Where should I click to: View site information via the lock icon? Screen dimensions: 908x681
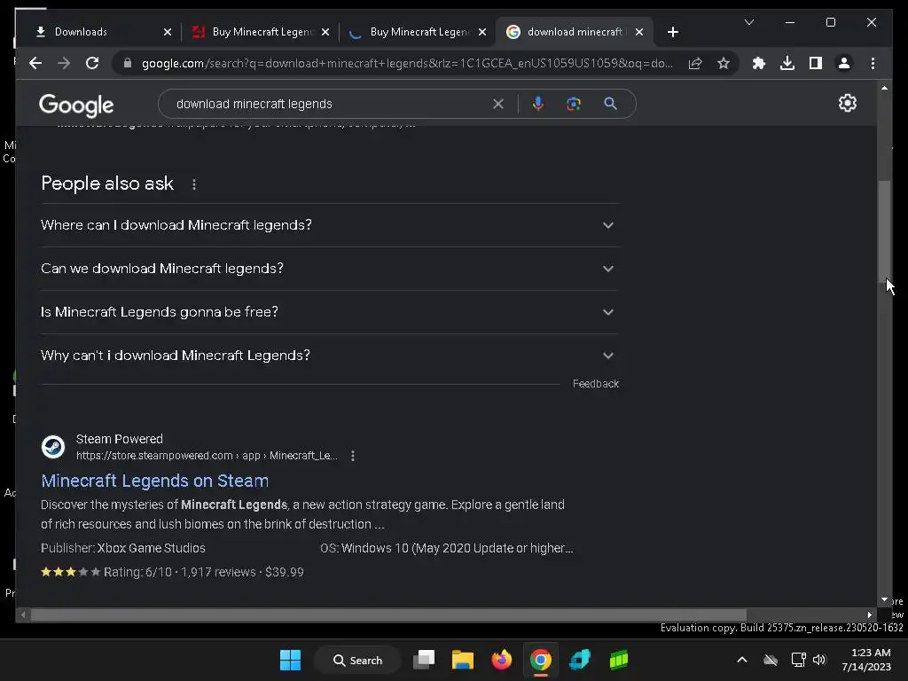pyautogui.click(x=128, y=63)
